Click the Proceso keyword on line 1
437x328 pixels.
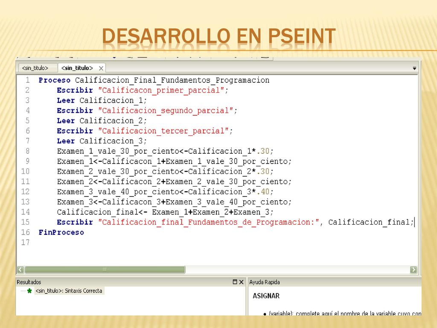(54, 80)
